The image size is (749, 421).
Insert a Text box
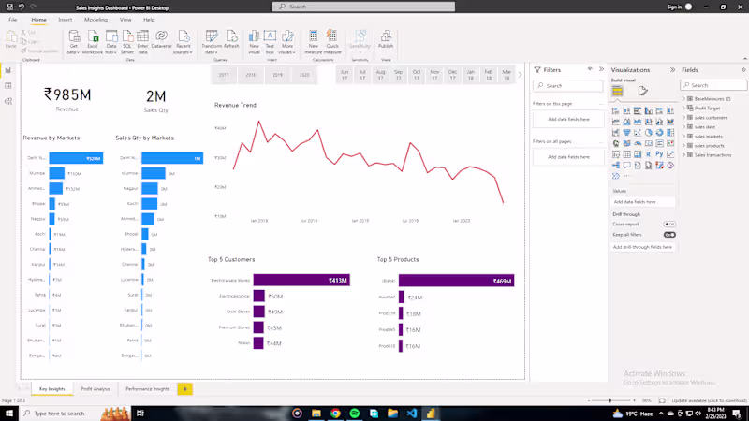pyautogui.click(x=270, y=42)
